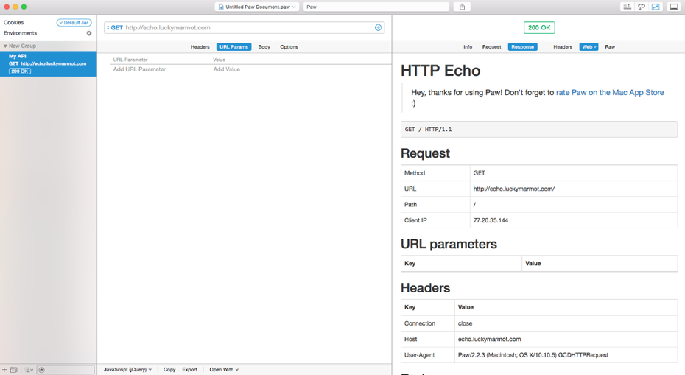Open the rate Paw on the Mac App Store link
This screenshot has width=685, height=375.
[610, 92]
